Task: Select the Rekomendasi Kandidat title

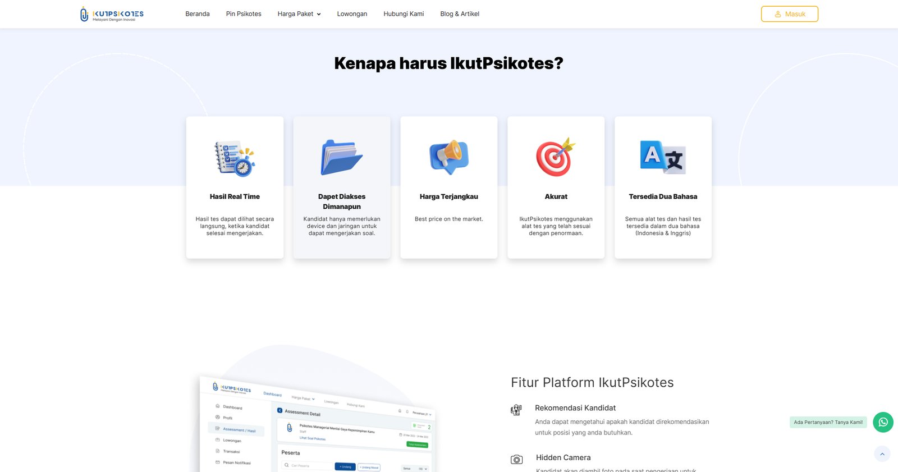Action: click(575, 408)
